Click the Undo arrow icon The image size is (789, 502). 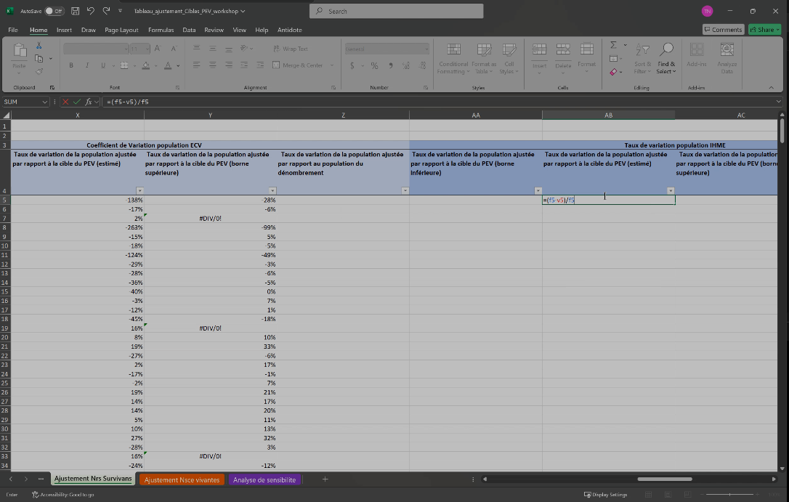point(91,11)
